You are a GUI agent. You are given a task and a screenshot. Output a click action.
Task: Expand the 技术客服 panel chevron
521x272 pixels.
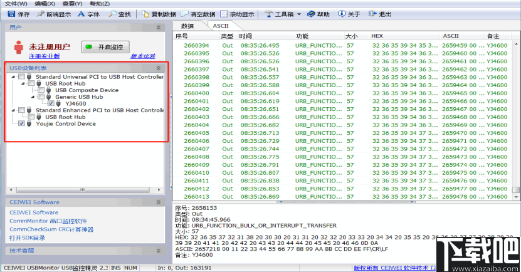point(159,251)
